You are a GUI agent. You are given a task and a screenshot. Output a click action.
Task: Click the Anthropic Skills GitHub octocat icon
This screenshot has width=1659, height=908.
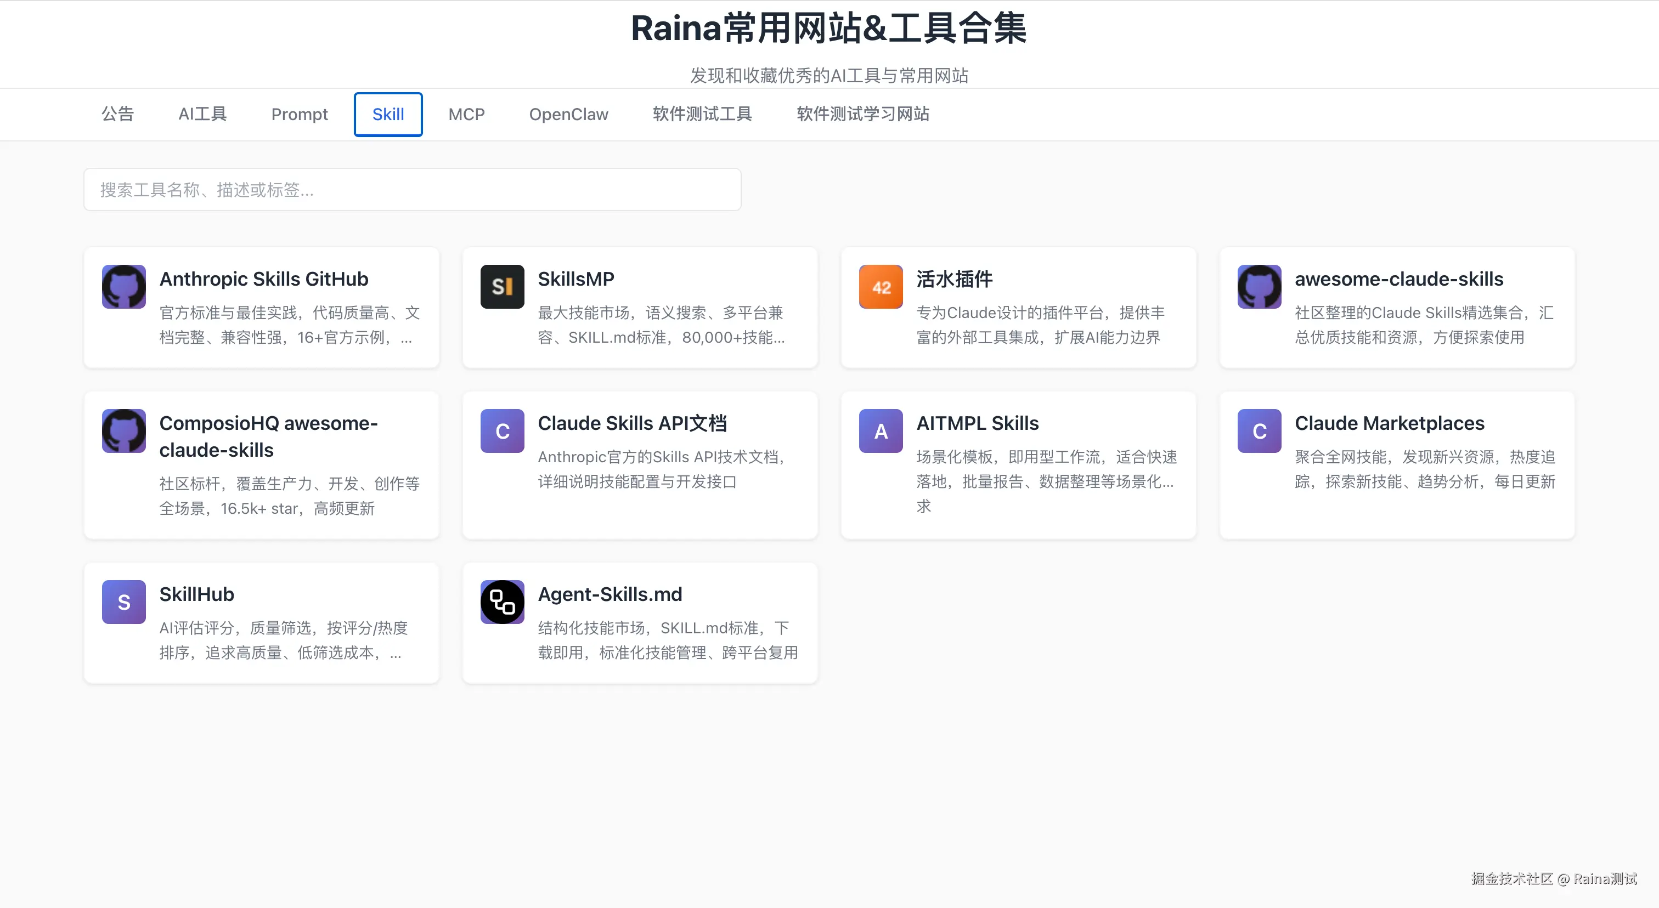pyautogui.click(x=123, y=286)
